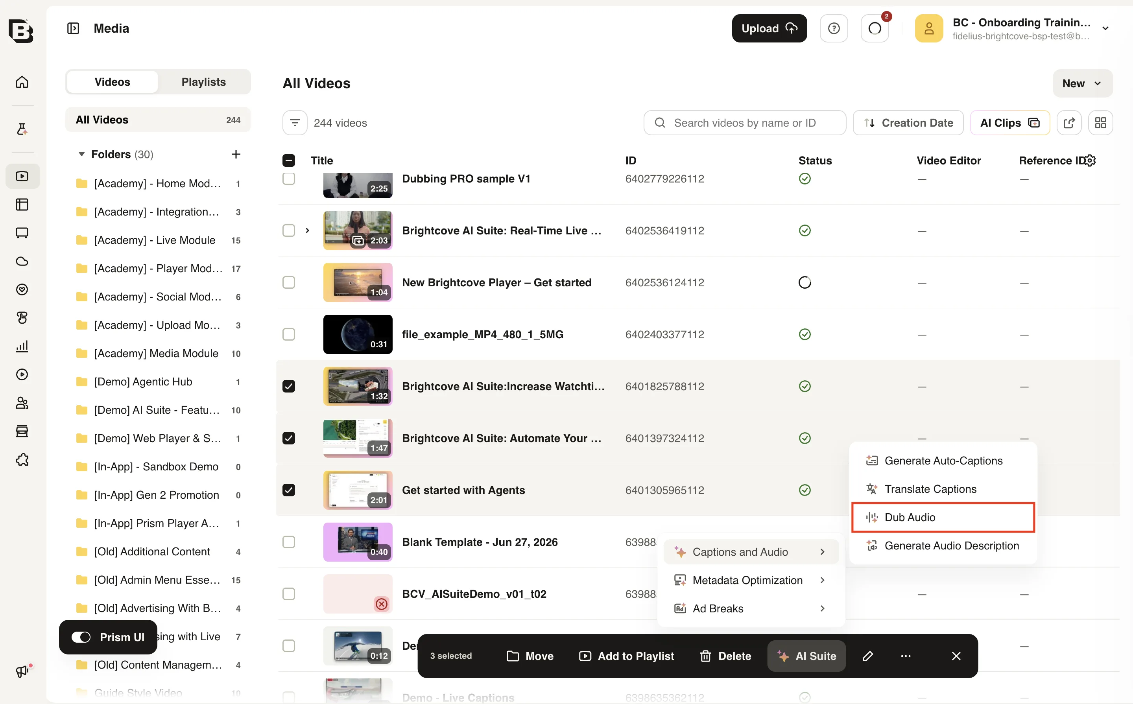The image size is (1133, 704).
Task: Select Generate Auto-Captions
Action: point(943,461)
